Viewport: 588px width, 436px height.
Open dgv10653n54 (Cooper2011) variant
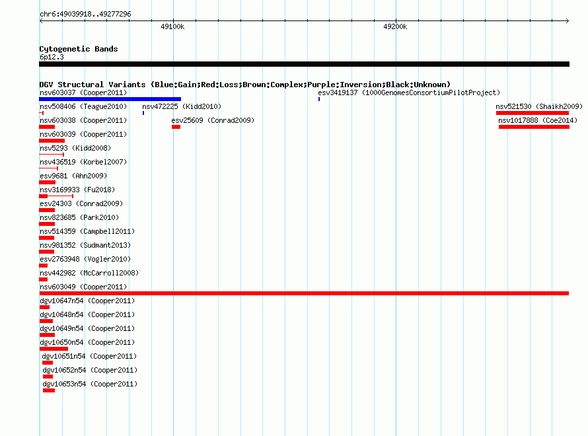pyautogui.click(x=90, y=384)
